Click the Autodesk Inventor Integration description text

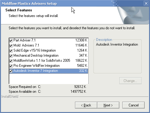pyautogui.click(x=117, y=44)
